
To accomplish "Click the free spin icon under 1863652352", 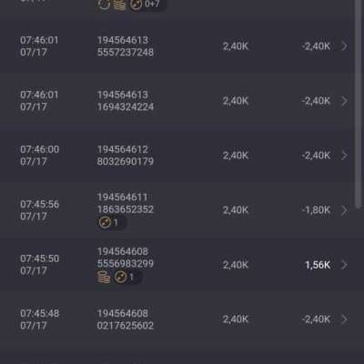I will 105,222.
